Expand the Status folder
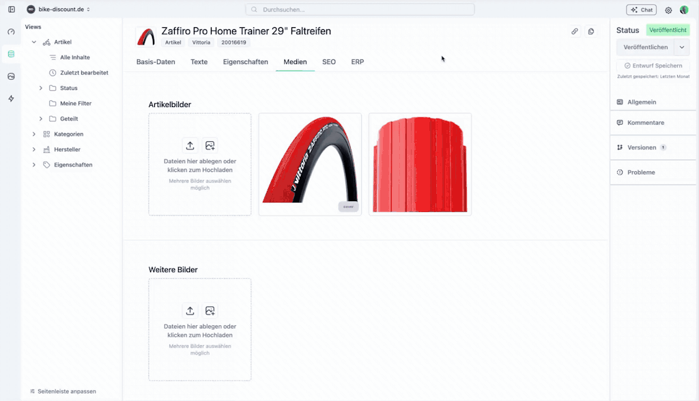The height and width of the screenshot is (401, 699). 41,88
